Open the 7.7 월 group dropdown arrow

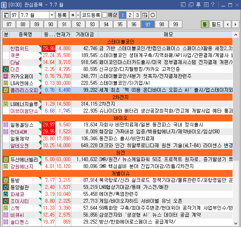pos(52,15)
